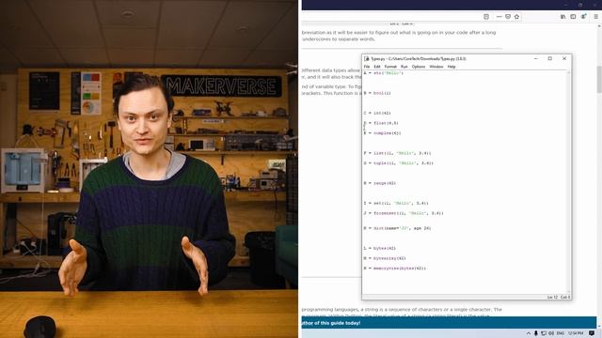
Task: Bookmark this page with the star icon
Action: click(516, 17)
